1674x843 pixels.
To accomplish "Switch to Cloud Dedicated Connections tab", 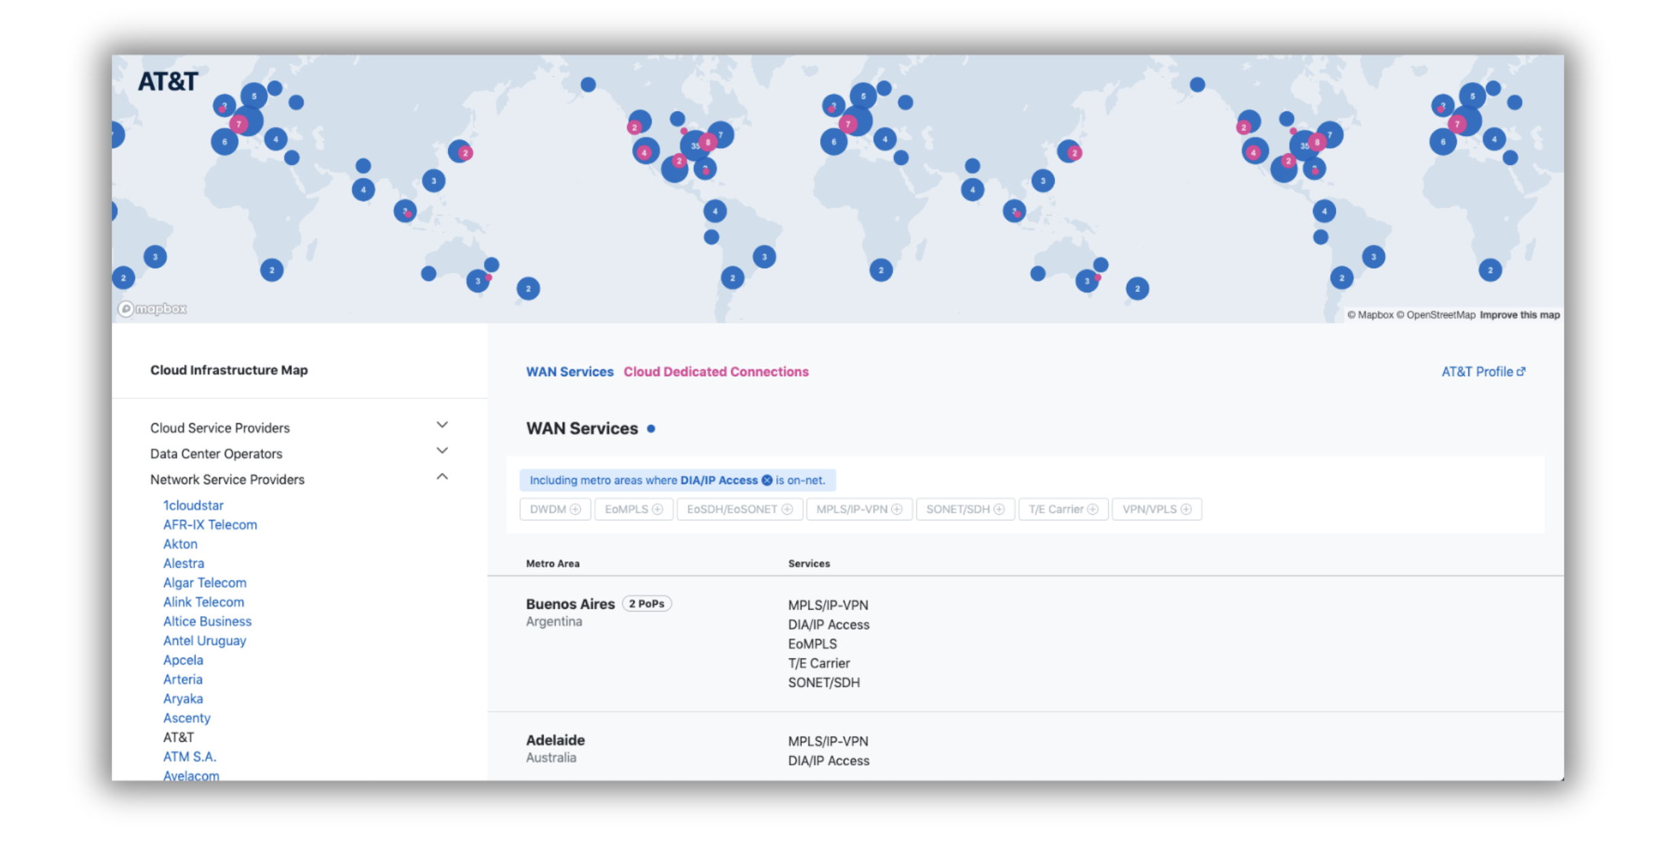I will [715, 371].
